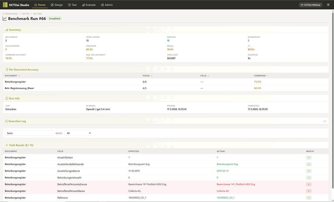
Task: Sort by the Combined column using its icon
Action: tap(267, 76)
